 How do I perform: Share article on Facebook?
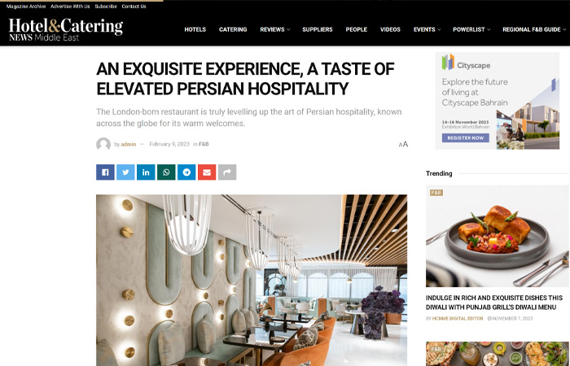point(105,172)
